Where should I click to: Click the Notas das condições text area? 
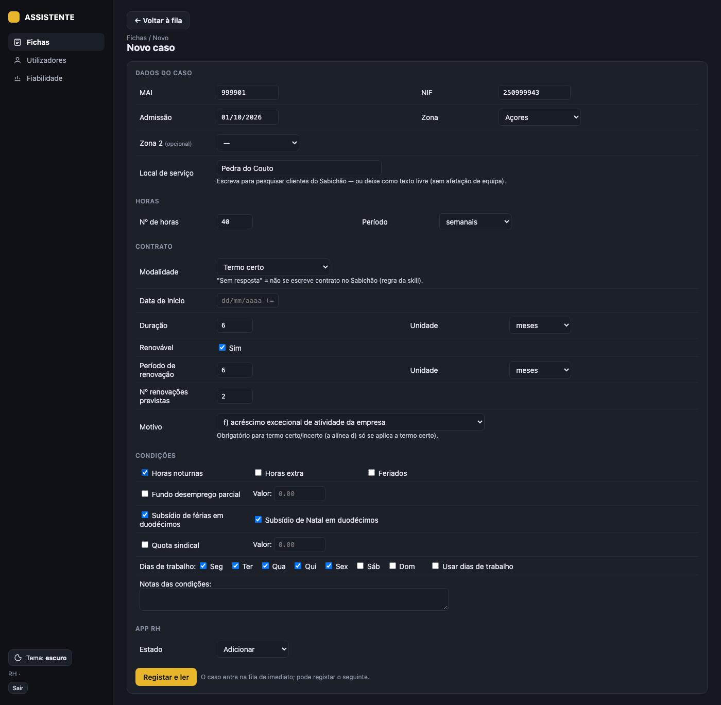[x=294, y=599]
